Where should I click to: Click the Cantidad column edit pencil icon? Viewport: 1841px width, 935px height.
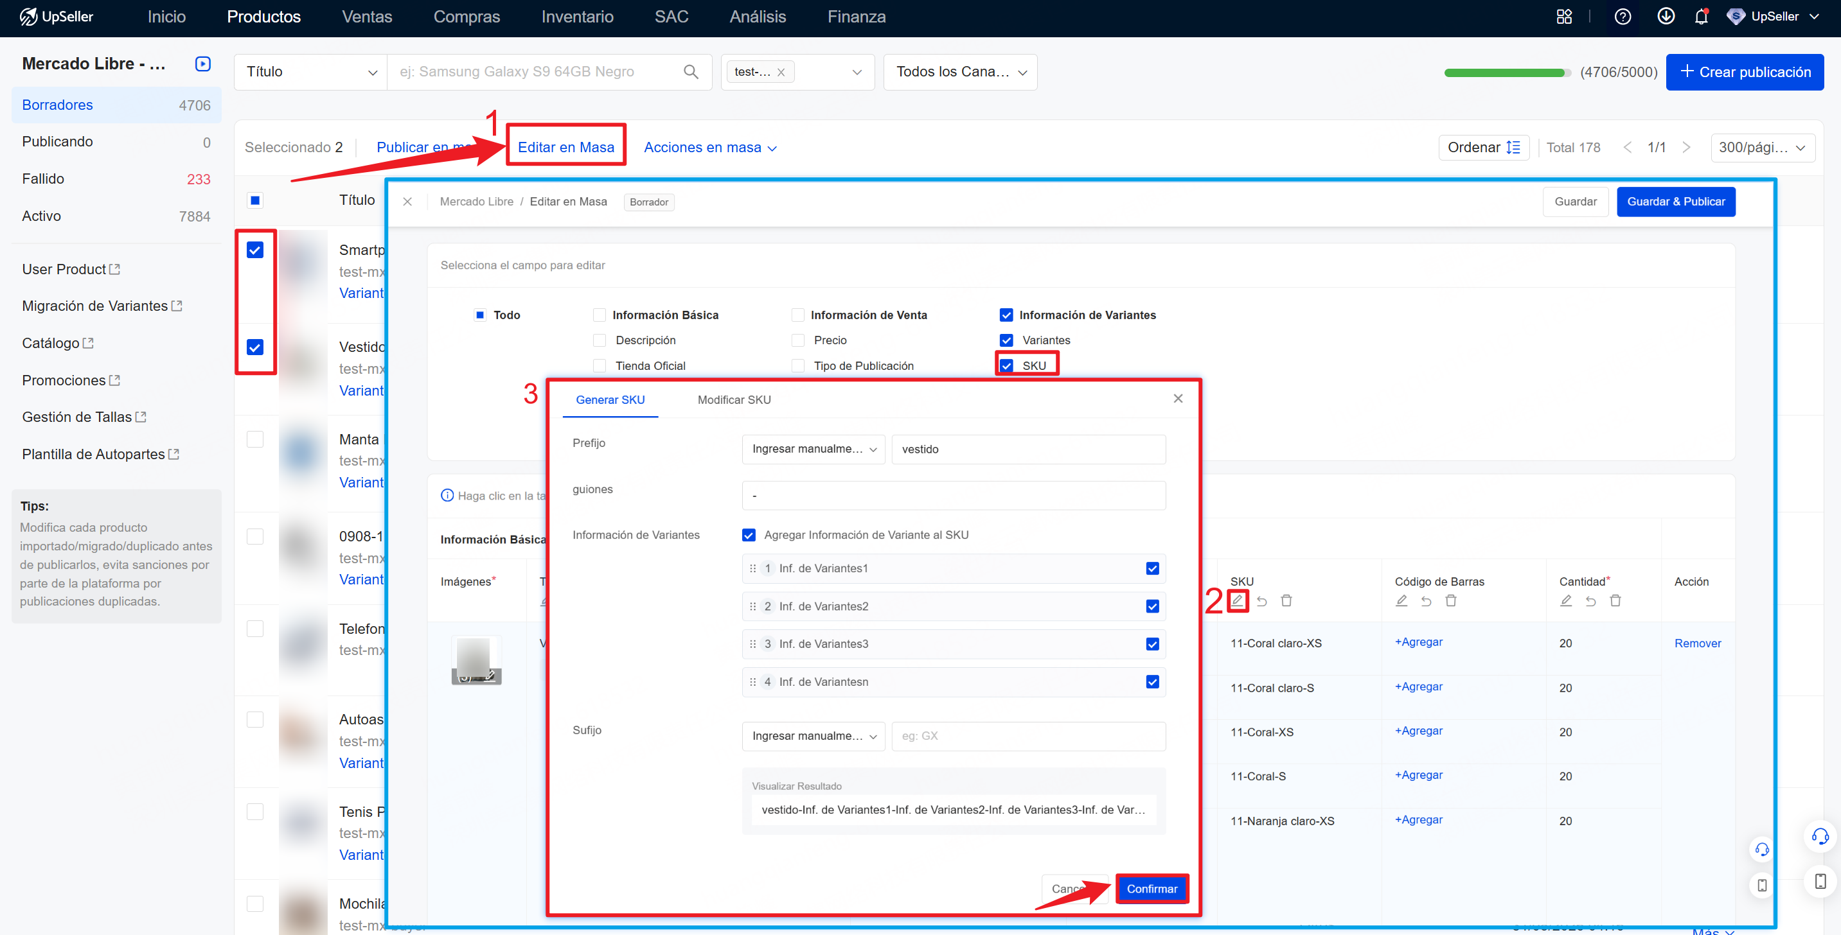[1566, 600]
